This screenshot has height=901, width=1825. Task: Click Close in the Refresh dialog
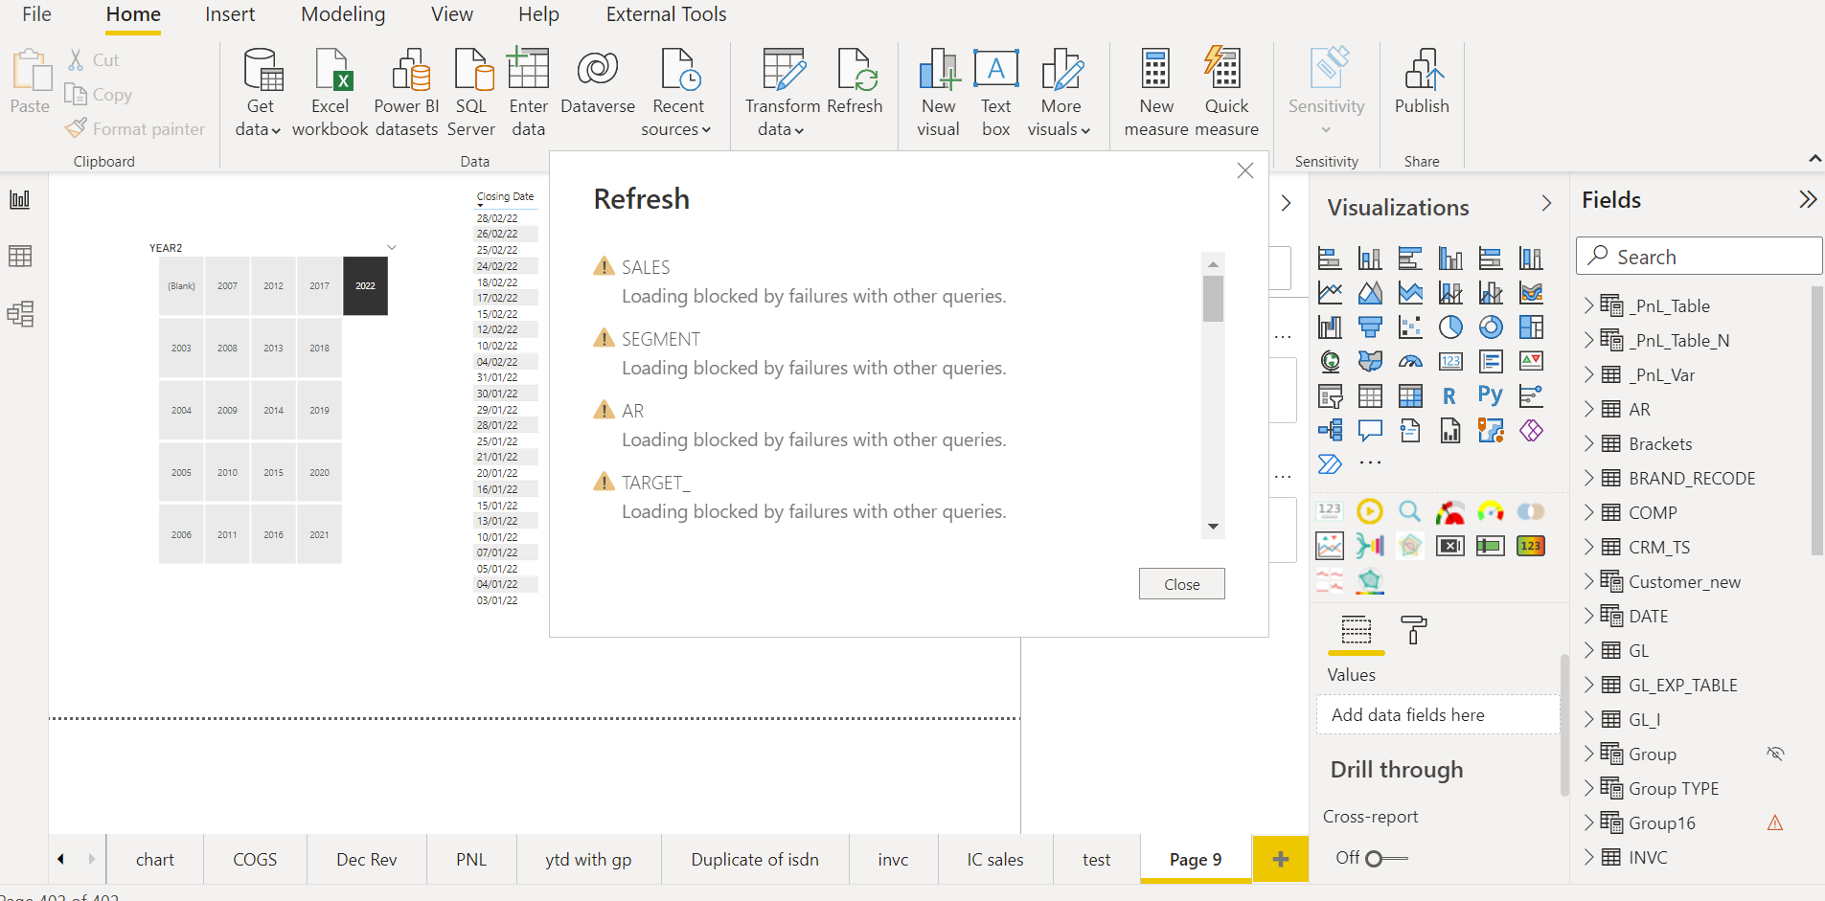[x=1181, y=584]
